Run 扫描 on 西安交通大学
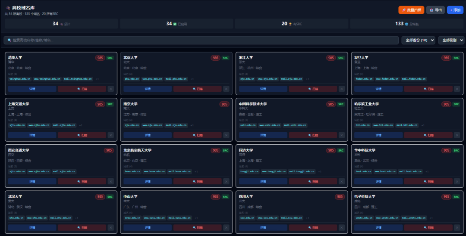The height and width of the screenshot is (236, 466). [82, 181]
